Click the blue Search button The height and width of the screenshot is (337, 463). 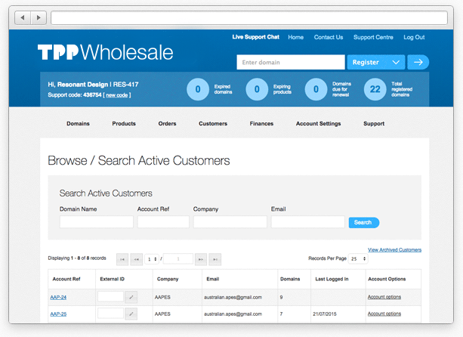coord(363,222)
